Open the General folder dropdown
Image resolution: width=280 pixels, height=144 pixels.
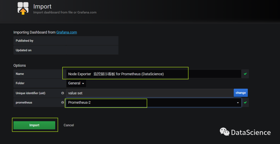click(76, 83)
